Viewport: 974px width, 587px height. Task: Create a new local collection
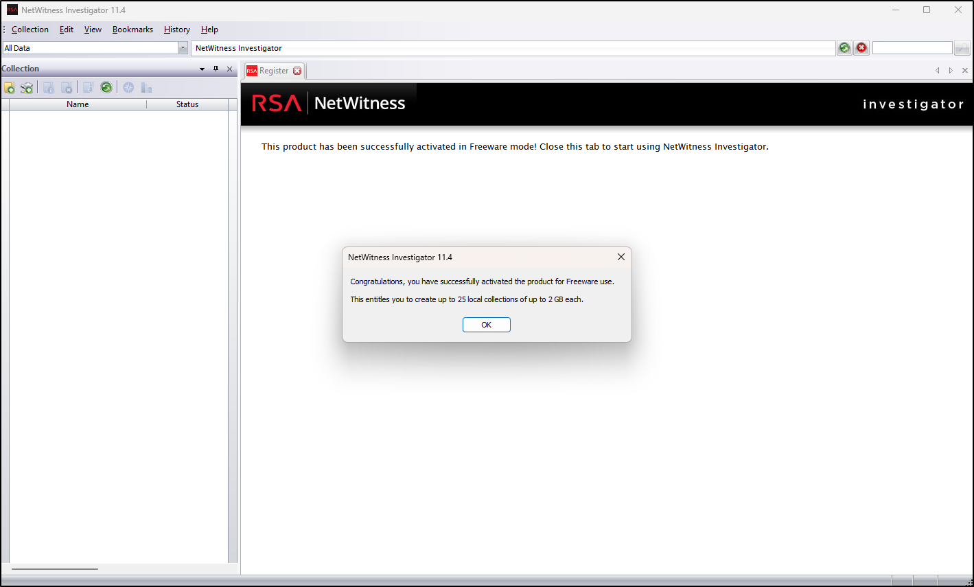pyautogui.click(x=10, y=88)
